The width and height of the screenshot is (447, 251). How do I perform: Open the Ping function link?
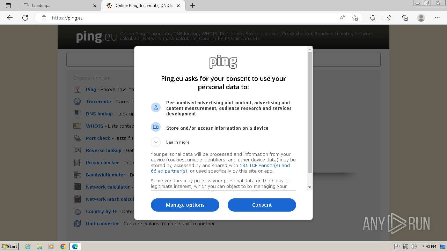click(91, 89)
